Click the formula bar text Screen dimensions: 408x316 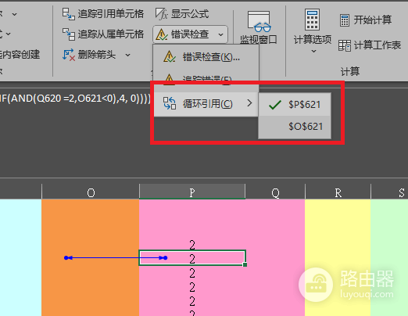pos(75,99)
